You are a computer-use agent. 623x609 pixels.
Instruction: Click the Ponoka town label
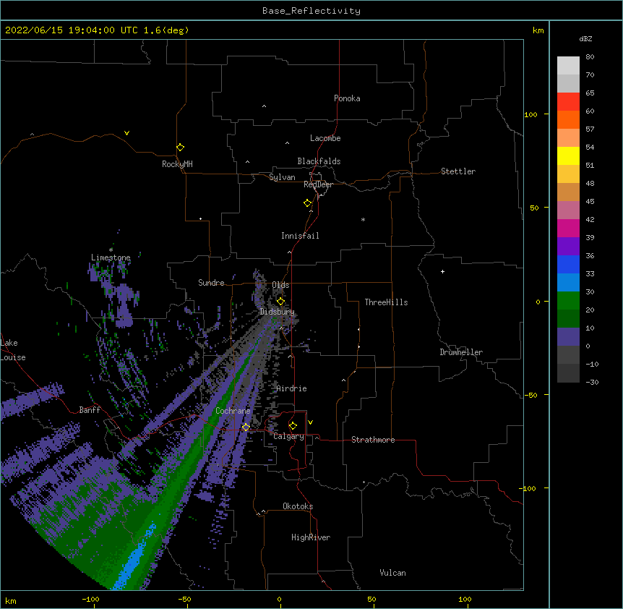[347, 98]
